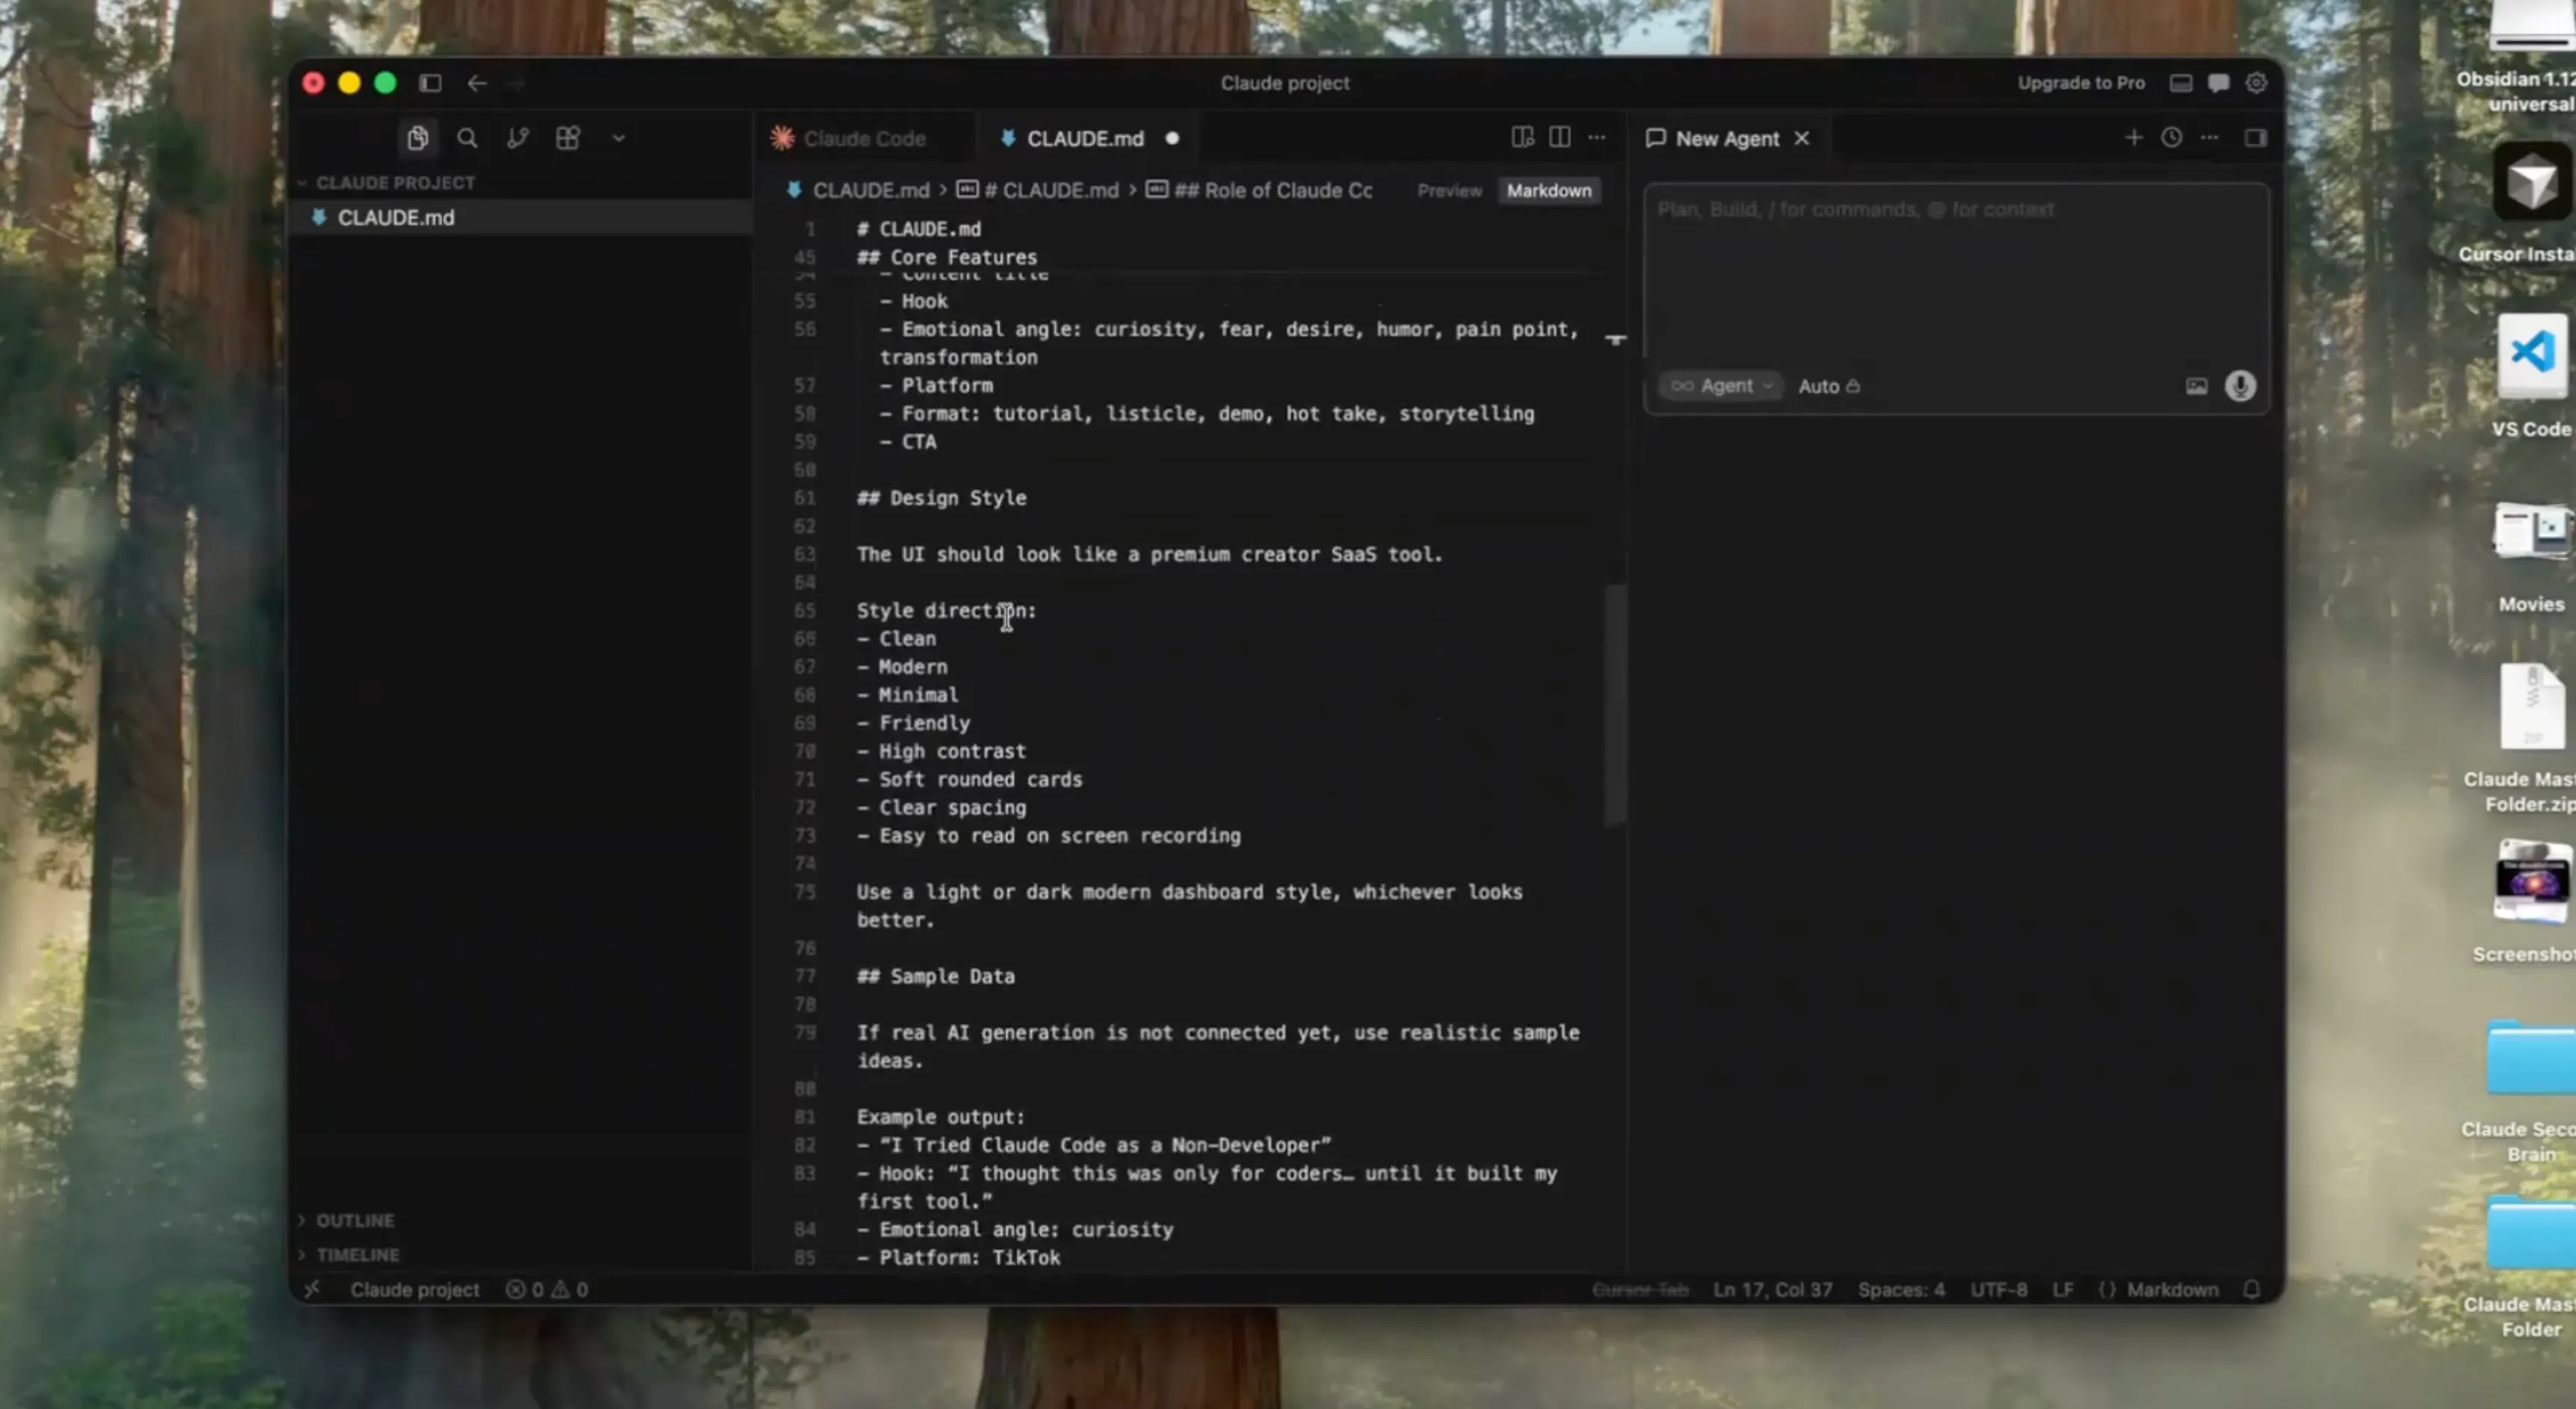Start voice input with microphone icon
This screenshot has width=2576, height=1409.
coord(2240,386)
